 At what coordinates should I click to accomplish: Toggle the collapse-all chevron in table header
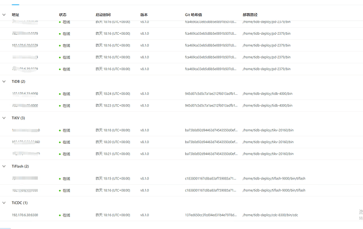[x=4, y=15]
